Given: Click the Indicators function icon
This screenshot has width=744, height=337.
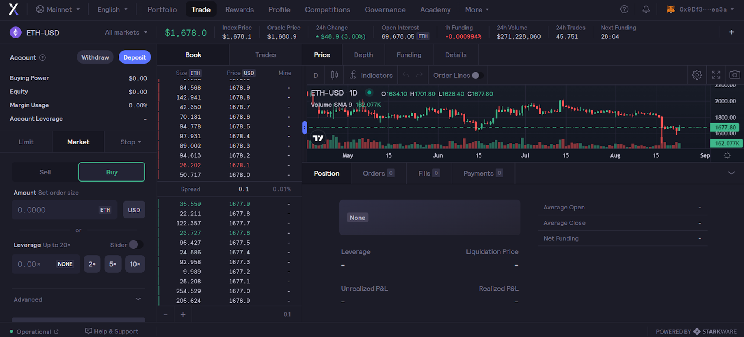Looking at the screenshot, I should click(x=353, y=75).
